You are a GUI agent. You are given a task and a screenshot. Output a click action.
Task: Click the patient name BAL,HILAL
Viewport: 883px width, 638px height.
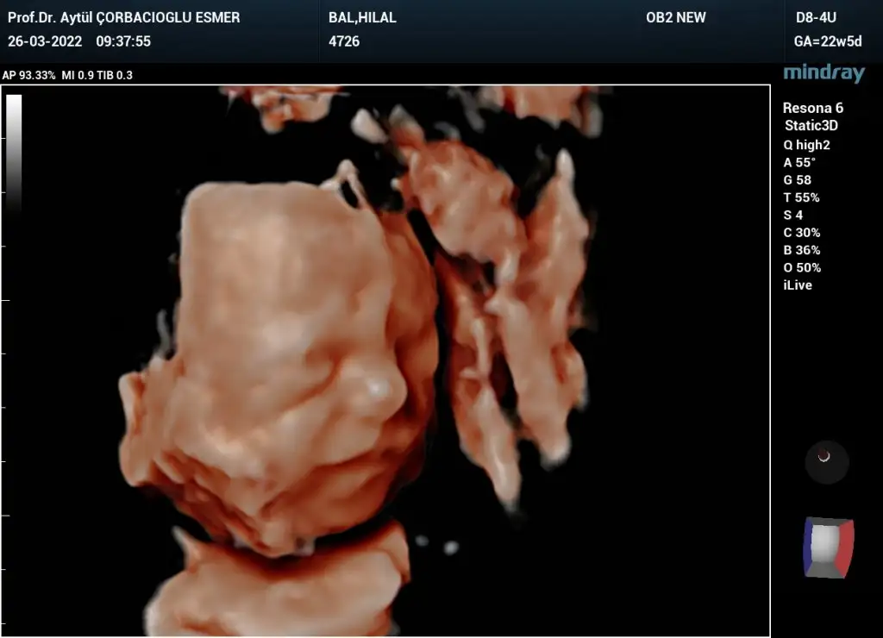363,17
